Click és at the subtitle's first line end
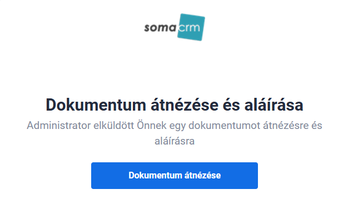The height and width of the screenshot is (209, 348). click(317, 126)
